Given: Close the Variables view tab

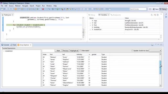Looking at the screenshot, I should pyautogui.click(x=108, y=15).
